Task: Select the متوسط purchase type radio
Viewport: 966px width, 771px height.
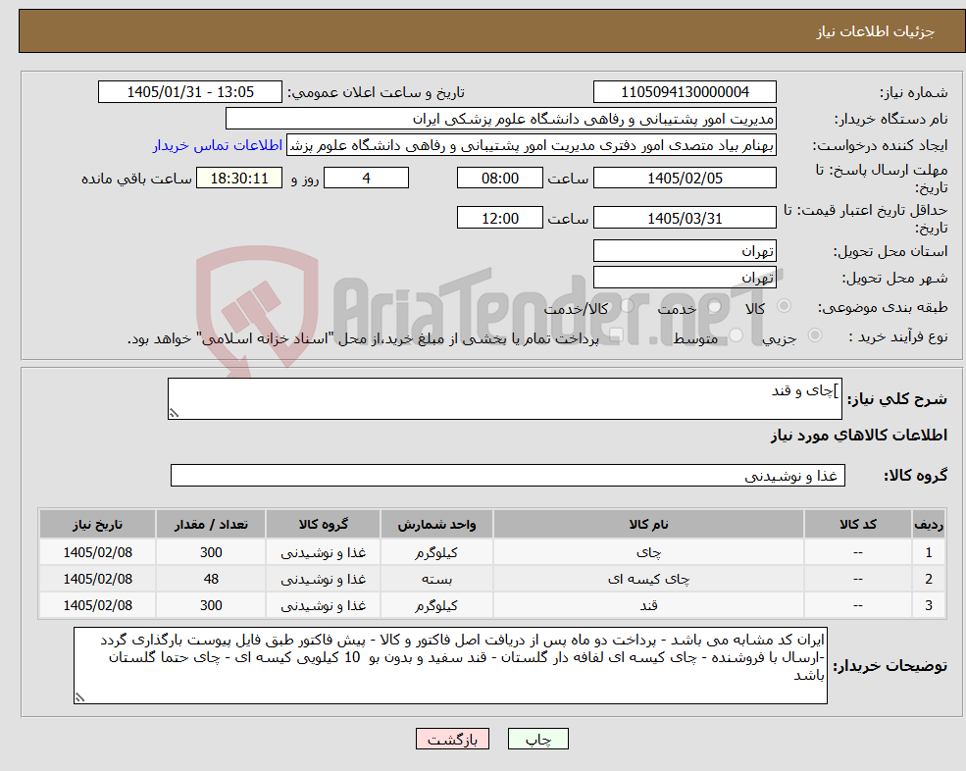Action: (737, 335)
